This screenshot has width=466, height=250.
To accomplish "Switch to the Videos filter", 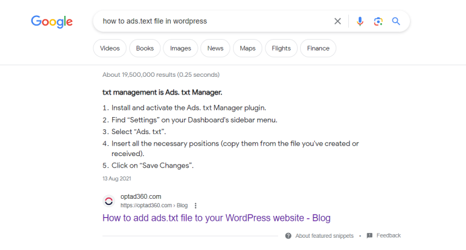I will coord(110,48).
